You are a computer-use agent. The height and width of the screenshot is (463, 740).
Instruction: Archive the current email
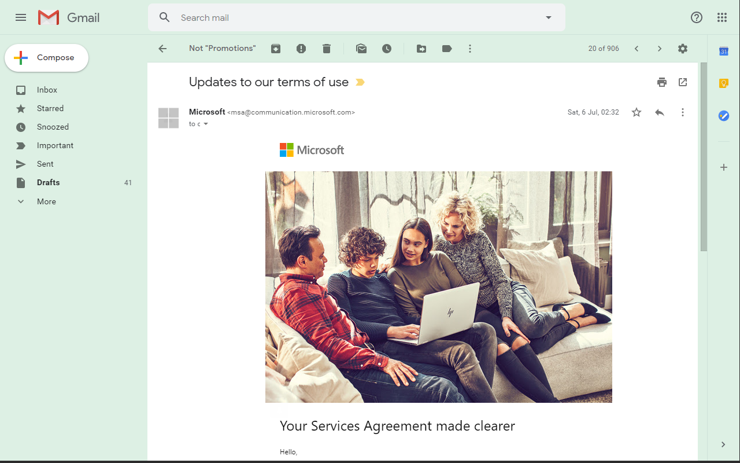[x=275, y=48]
